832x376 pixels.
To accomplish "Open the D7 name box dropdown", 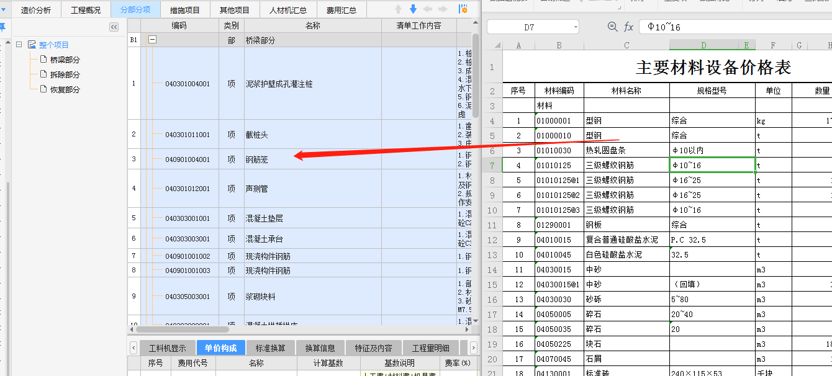I will [x=575, y=27].
